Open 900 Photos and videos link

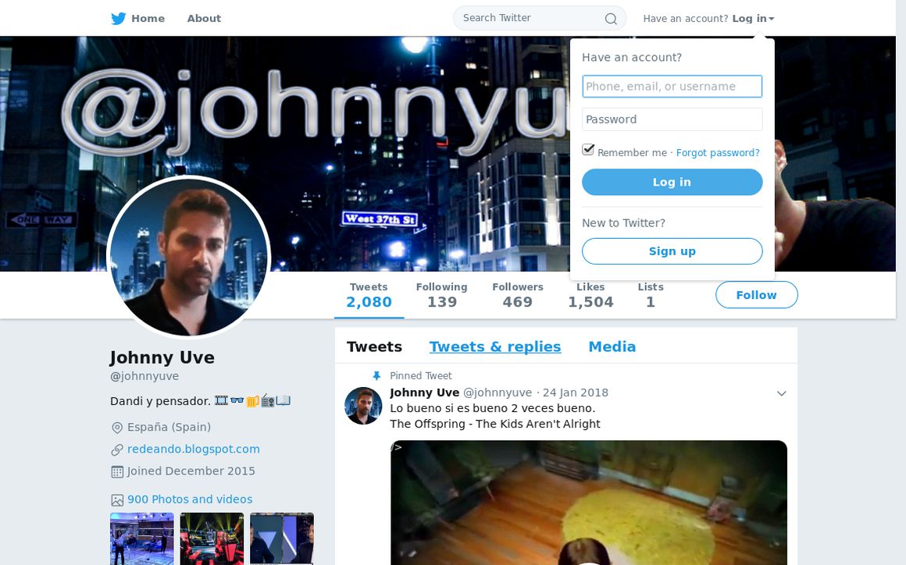point(190,499)
